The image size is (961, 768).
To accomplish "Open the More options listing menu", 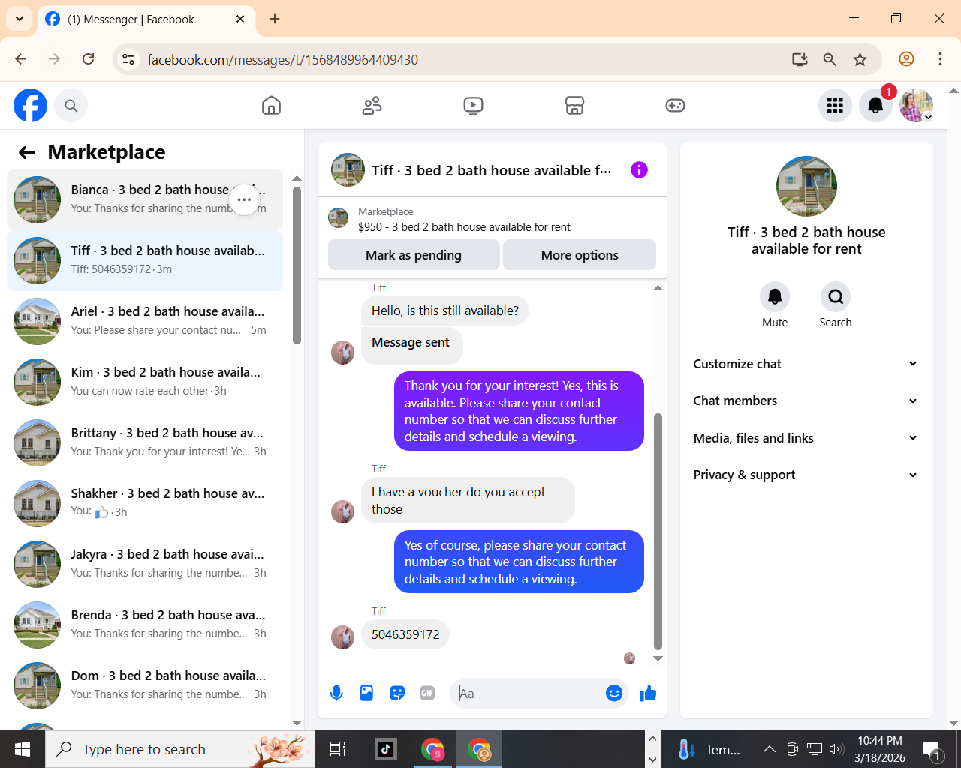I will tap(580, 255).
